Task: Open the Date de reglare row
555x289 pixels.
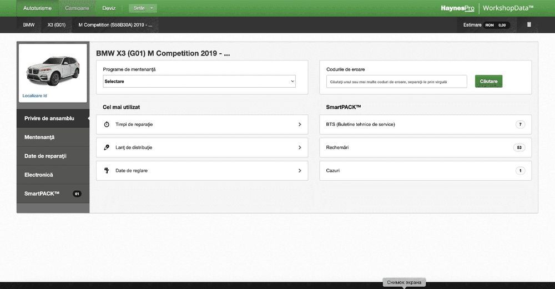Action: (202, 170)
